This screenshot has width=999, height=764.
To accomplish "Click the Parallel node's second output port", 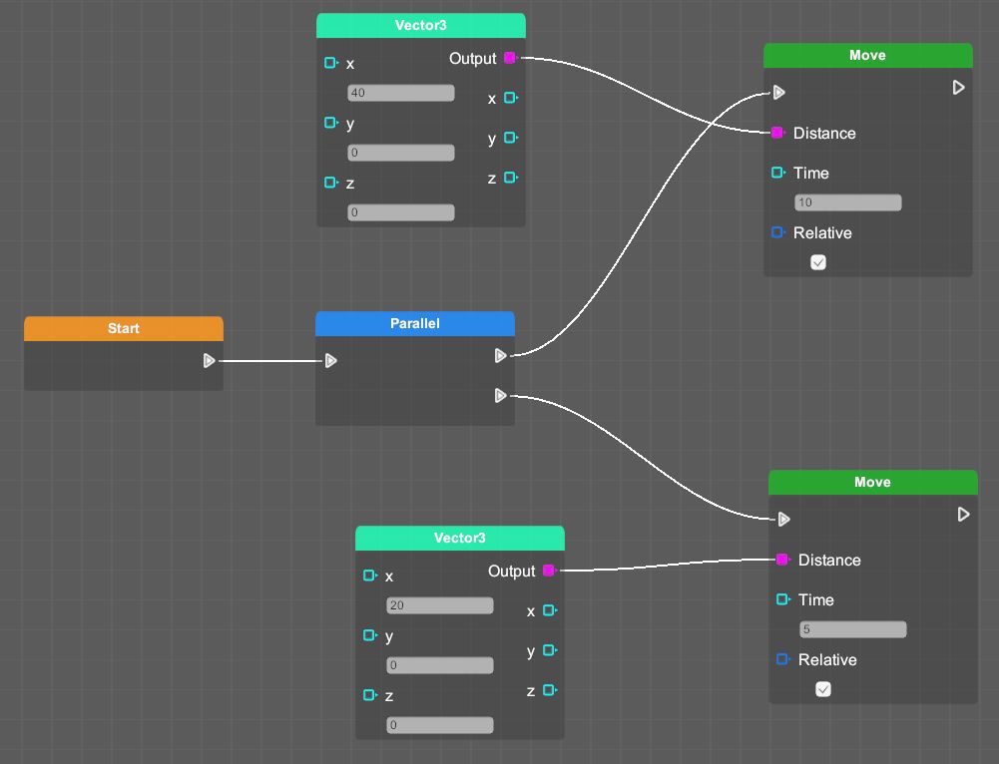I will pyautogui.click(x=501, y=396).
